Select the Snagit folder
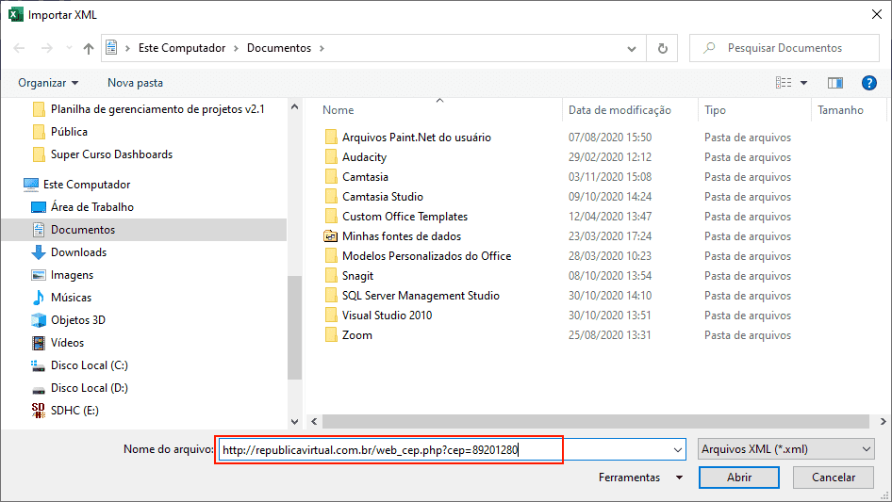Viewport: 892px width, 502px height. (357, 276)
